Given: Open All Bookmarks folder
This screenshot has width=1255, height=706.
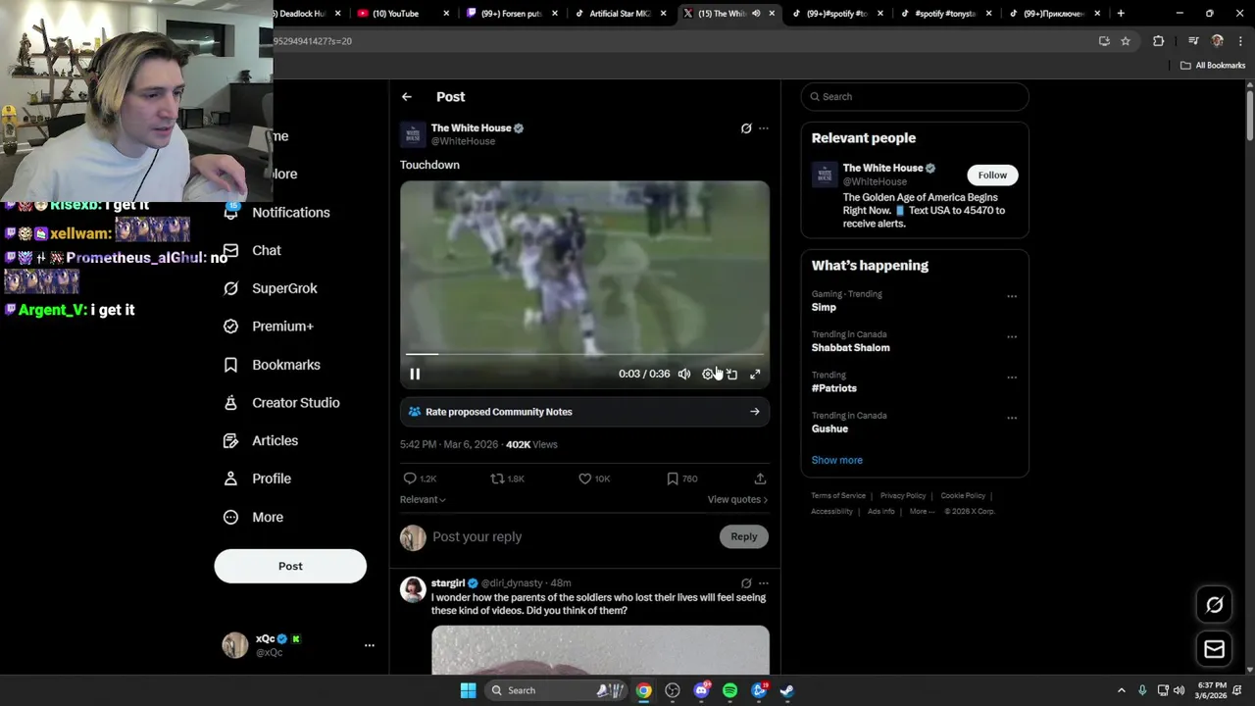Looking at the screenshot, I should click(1213, 66).
